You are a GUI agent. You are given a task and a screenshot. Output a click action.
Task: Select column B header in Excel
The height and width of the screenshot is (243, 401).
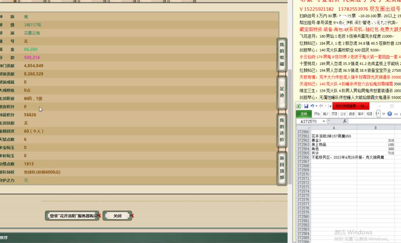[375, 127]
